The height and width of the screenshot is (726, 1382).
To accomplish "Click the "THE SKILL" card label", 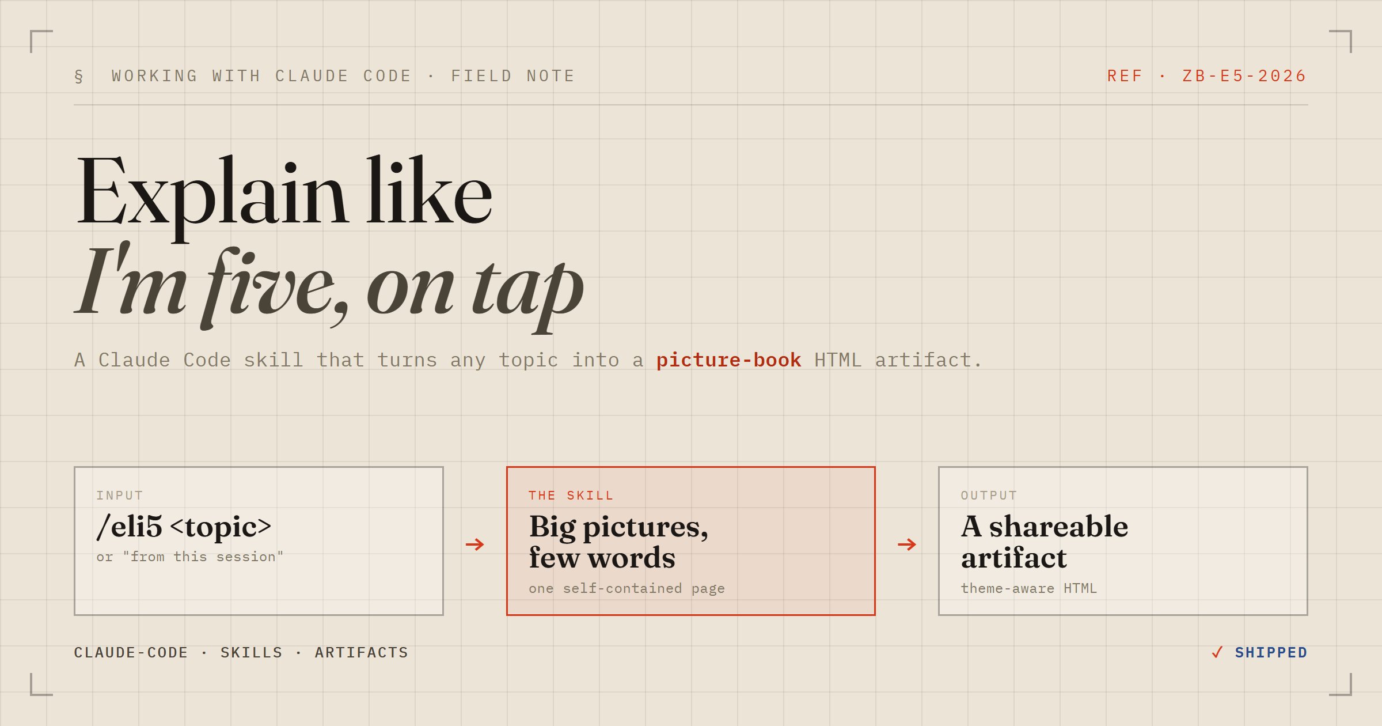I will (571, 496).
